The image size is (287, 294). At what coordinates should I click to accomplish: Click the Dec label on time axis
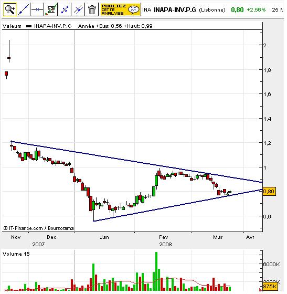51,237
